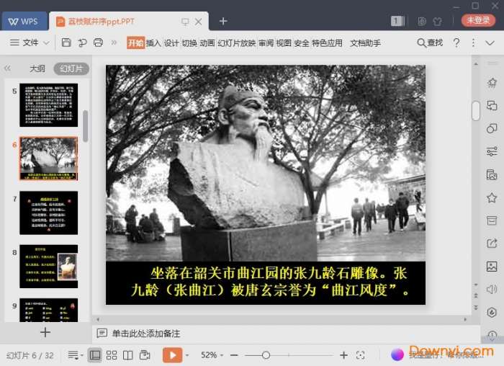
Task: Click the 未登录 login button
Action: (479, 21)
